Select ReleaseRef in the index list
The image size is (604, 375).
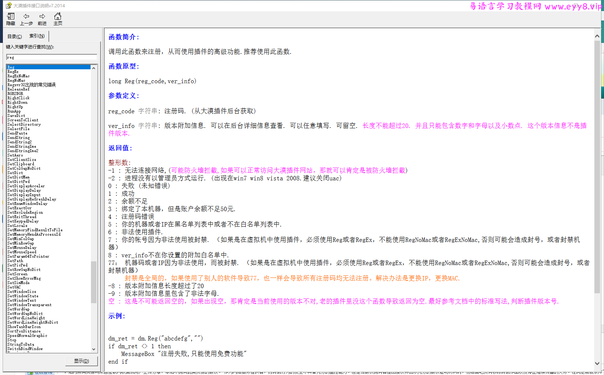point(18,89)
